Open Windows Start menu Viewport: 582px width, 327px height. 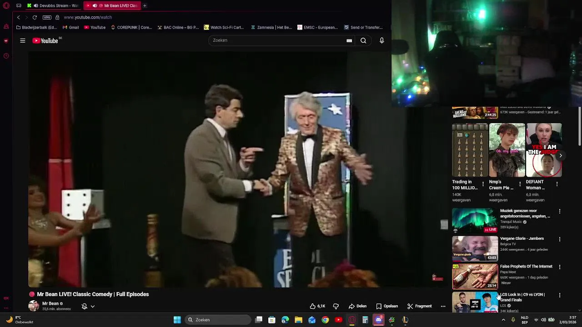coord(177,320)
